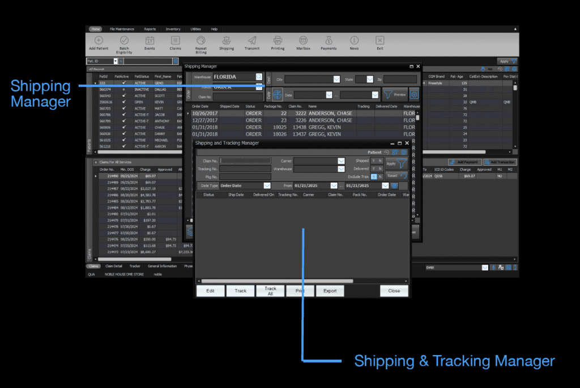Click the tracking grid horizontal scrollbar

point(278,281)
